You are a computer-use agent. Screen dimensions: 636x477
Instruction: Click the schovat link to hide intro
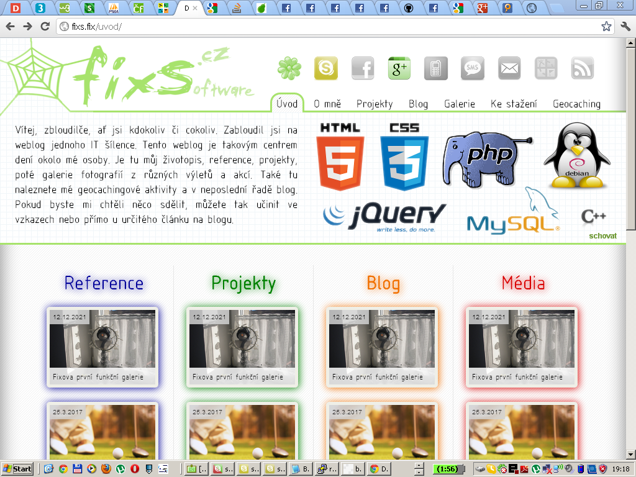point(602,235)
